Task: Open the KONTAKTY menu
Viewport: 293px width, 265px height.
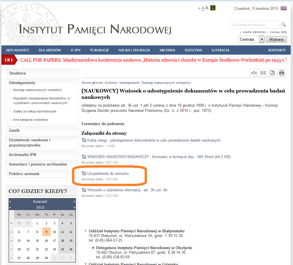Action: click(x=277, y=50)
